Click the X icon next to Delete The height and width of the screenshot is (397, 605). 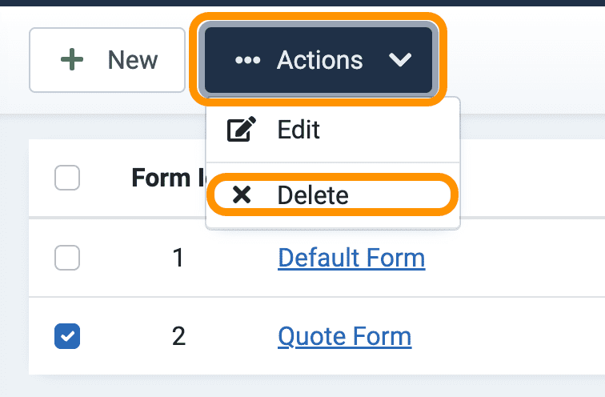(242, 194)
